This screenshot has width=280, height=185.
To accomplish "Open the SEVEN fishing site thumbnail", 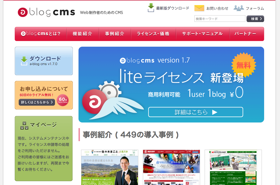I will point(171,167).
